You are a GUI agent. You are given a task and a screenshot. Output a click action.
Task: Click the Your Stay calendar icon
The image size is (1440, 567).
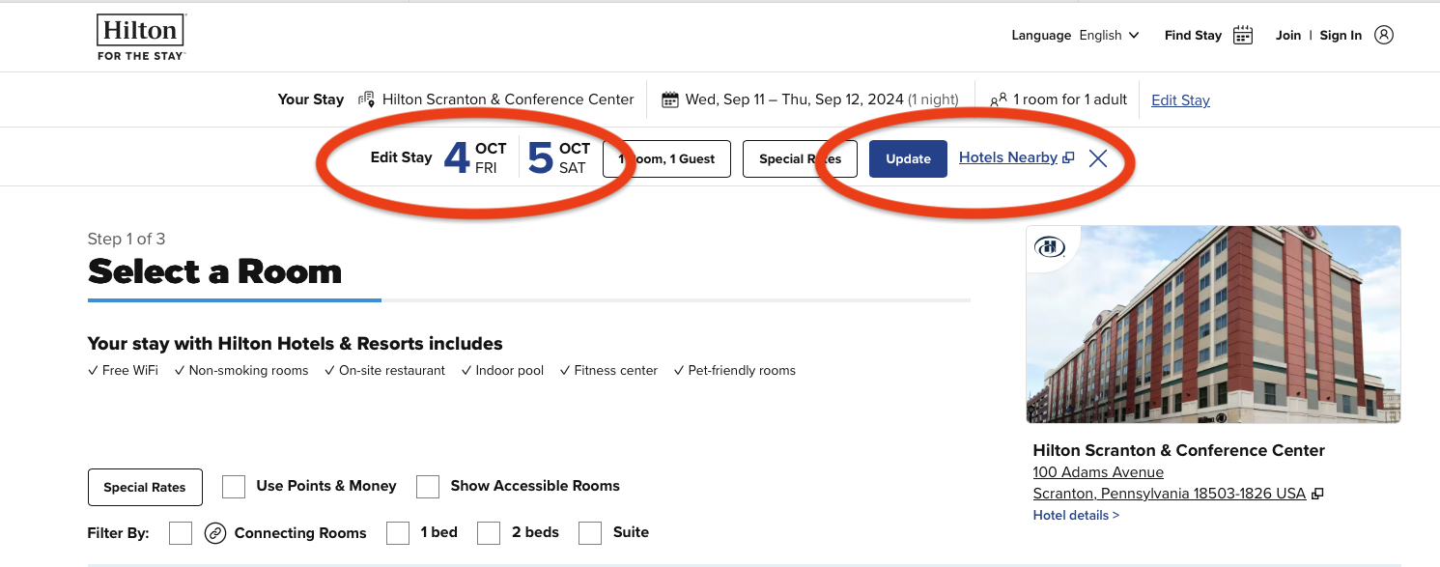click(670, 99)
